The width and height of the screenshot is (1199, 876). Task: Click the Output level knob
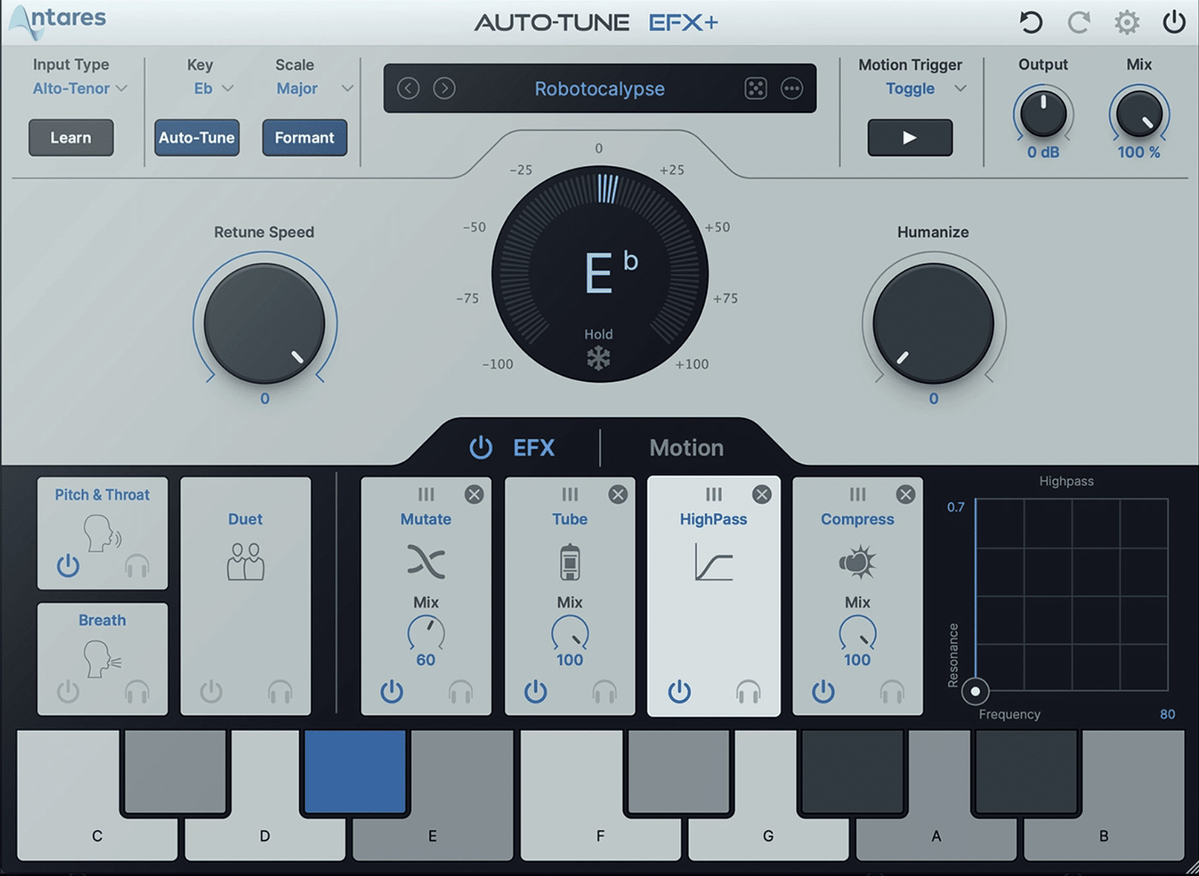[x=1043, y=113]
